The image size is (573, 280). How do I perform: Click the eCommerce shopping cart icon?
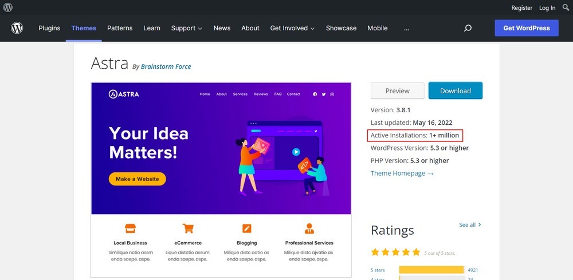tap(188, 228)
